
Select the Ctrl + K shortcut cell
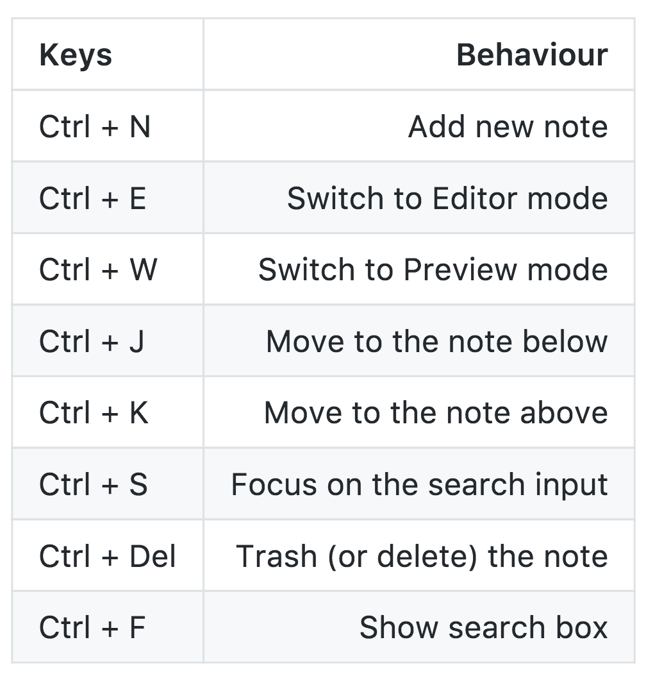94,412
